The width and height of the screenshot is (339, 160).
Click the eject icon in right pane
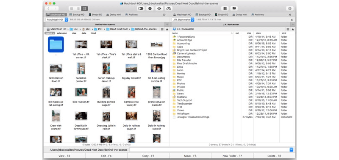[292, 19]
